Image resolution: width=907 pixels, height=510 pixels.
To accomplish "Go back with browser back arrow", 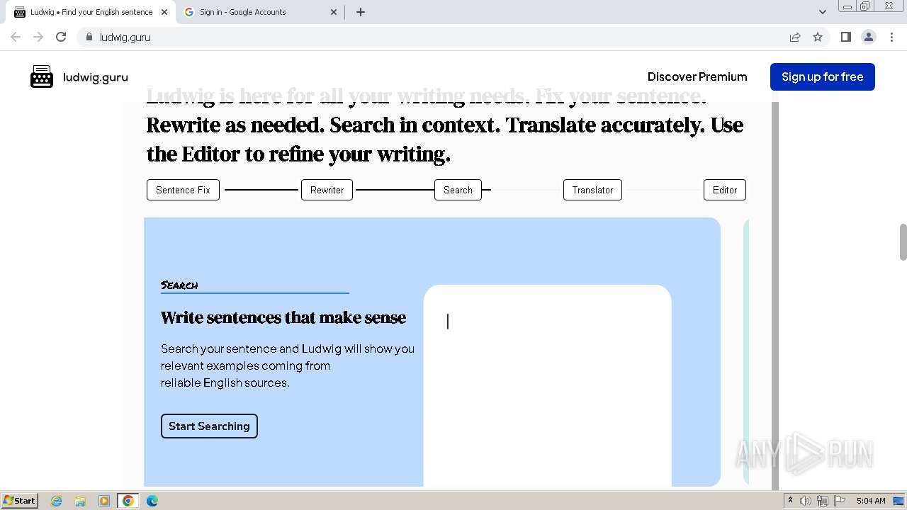I will [x=16, y=37].
